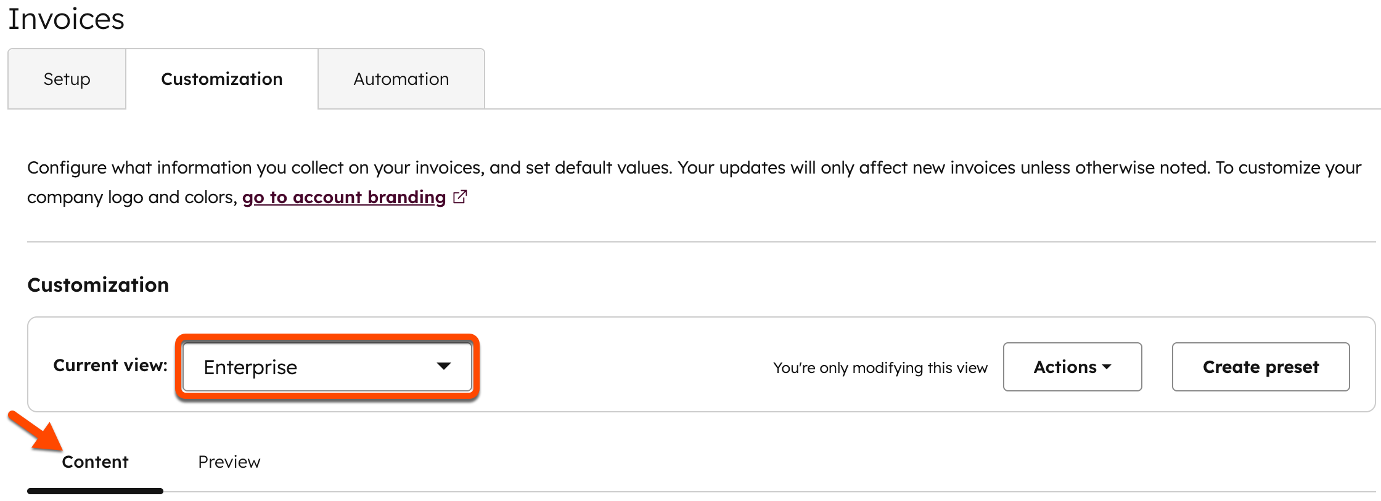Switch to the Preview tab
Image resolution: width=1381 pixels, height=501 pixels.
pyautogui.click(x=229, y=462)
